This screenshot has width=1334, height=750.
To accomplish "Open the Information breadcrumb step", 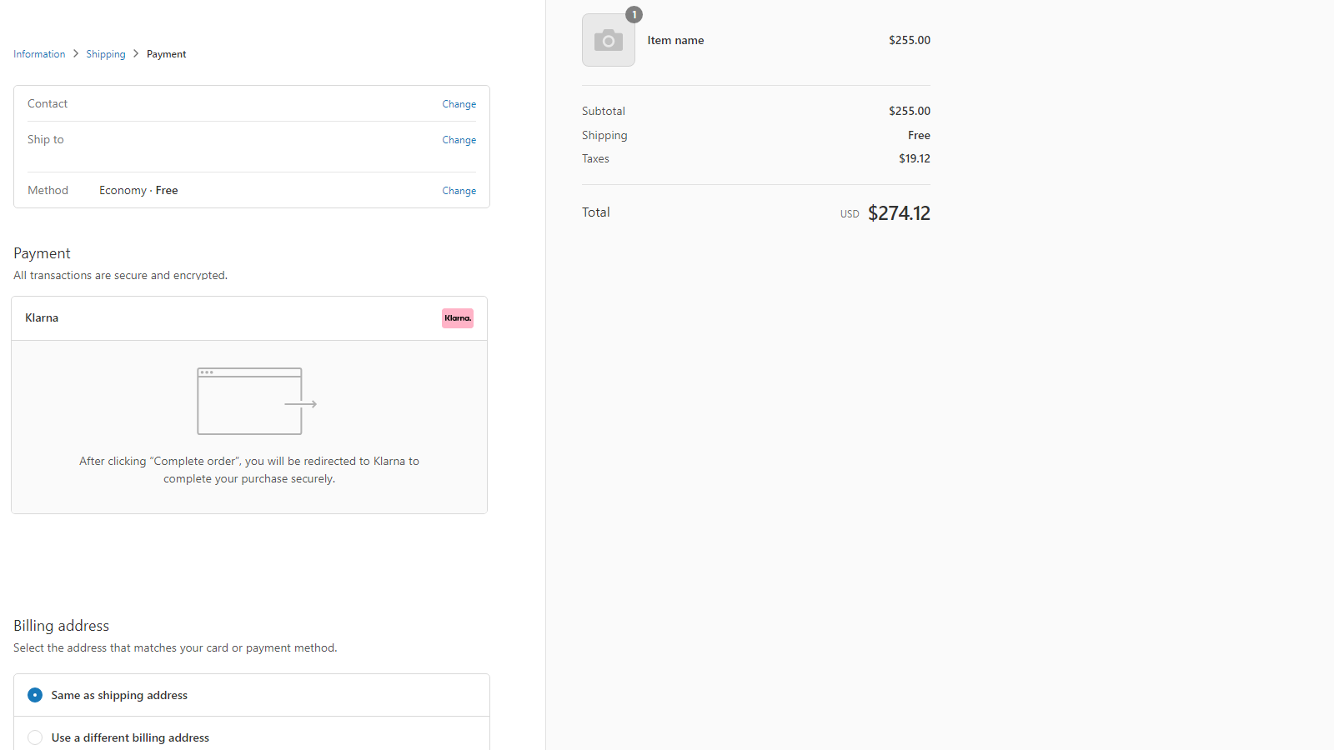I will pos(39,53).
